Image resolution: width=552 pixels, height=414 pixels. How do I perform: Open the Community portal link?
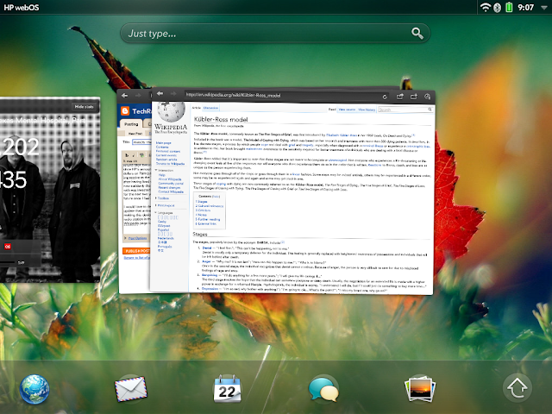(x=171, y=184)
